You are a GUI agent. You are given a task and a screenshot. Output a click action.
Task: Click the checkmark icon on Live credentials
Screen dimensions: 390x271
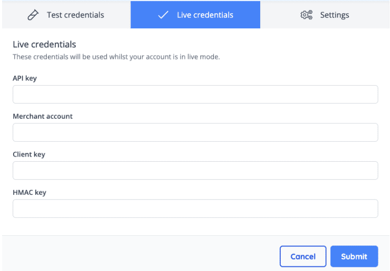[163, 15]
